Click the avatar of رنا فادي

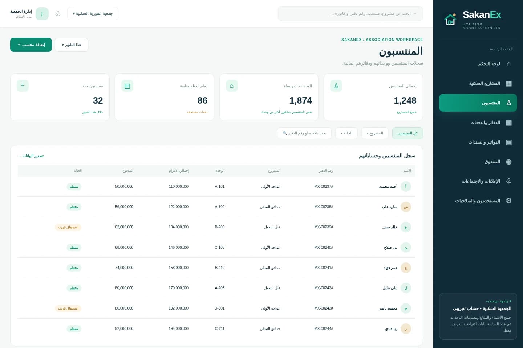406,328
